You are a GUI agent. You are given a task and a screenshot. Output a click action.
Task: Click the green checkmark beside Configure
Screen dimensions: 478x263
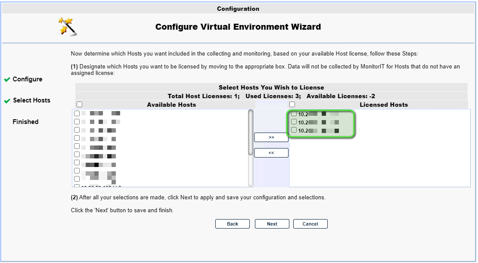click(7, 80)
